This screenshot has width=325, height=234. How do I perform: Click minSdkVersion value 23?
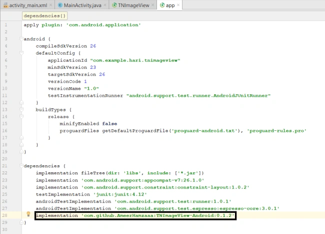pyautogui.click(x=93, y=67)
